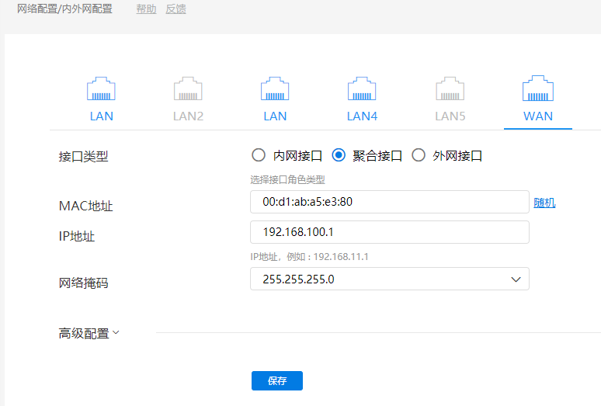Screen dimensions: 601x406
Task: Choose the 聚合接口 radio option
Action: [339, 155]
